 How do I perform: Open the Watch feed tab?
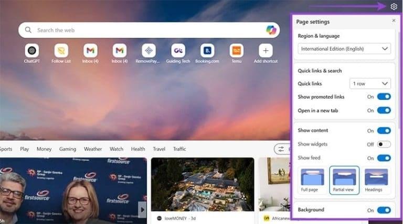point(116,149)
